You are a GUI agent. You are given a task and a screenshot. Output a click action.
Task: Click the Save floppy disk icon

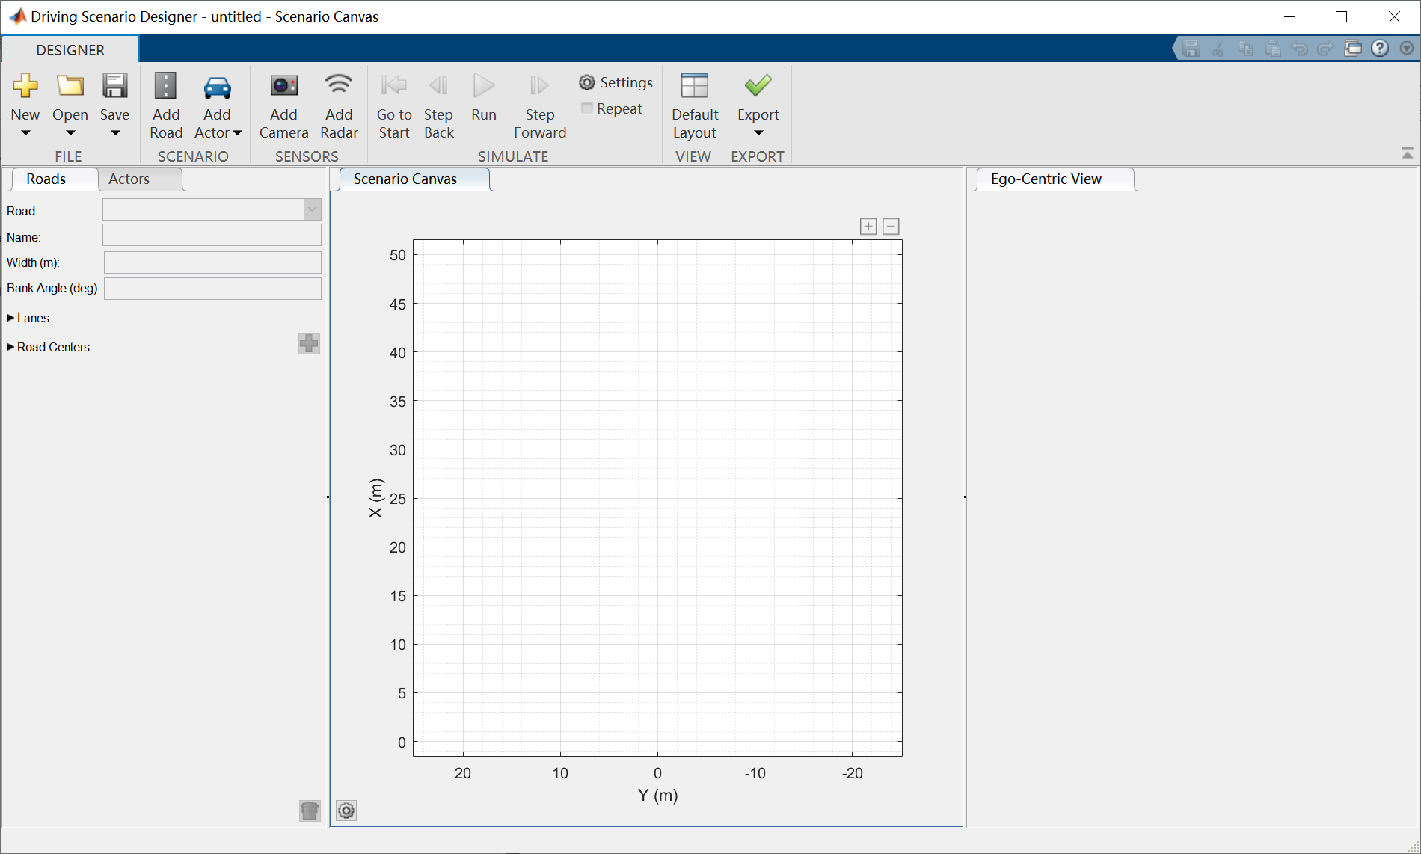[x=114, y=86]
